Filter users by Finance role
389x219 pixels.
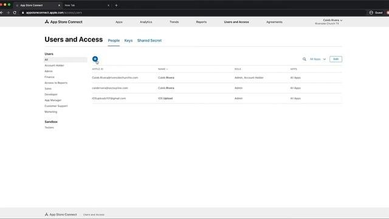pos(49,77)
